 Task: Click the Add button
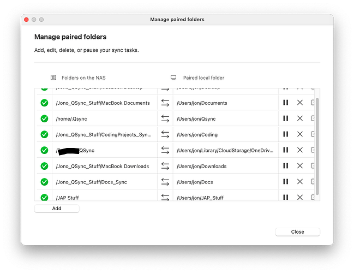click(x=57, y=209)
